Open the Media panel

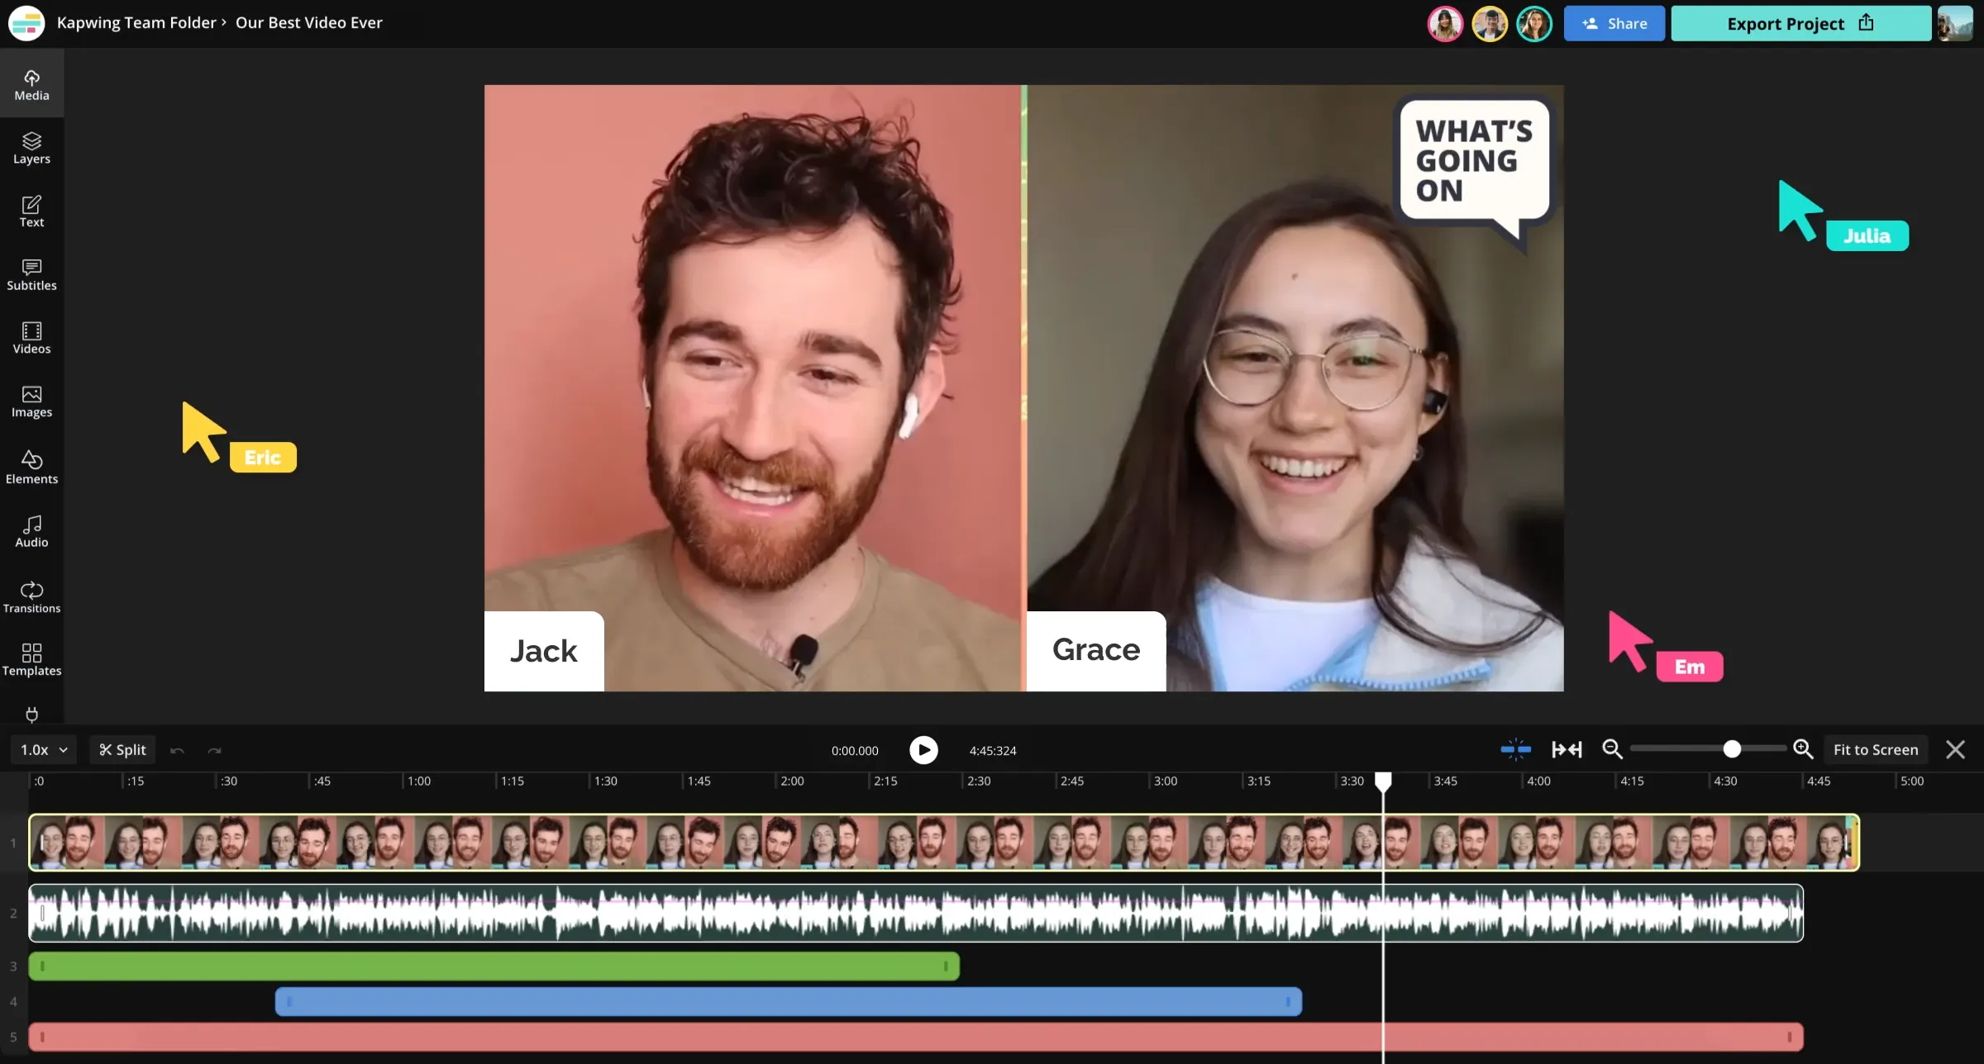coord(31,83)
